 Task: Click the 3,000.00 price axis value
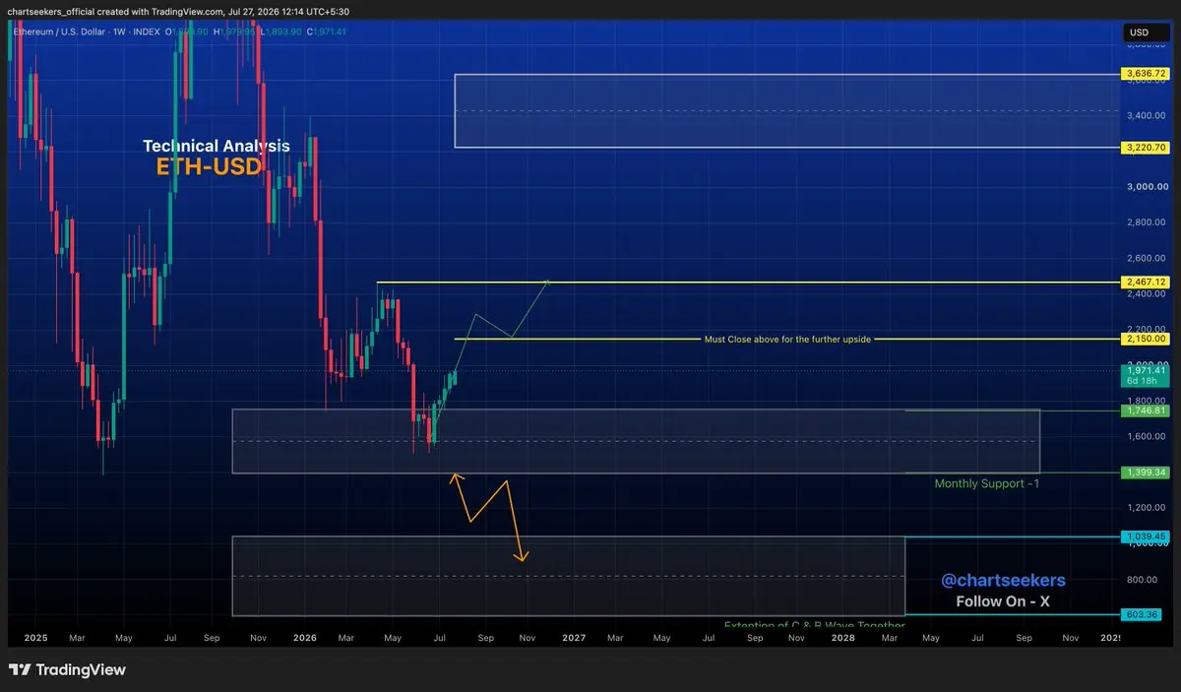pos(1147,187)
